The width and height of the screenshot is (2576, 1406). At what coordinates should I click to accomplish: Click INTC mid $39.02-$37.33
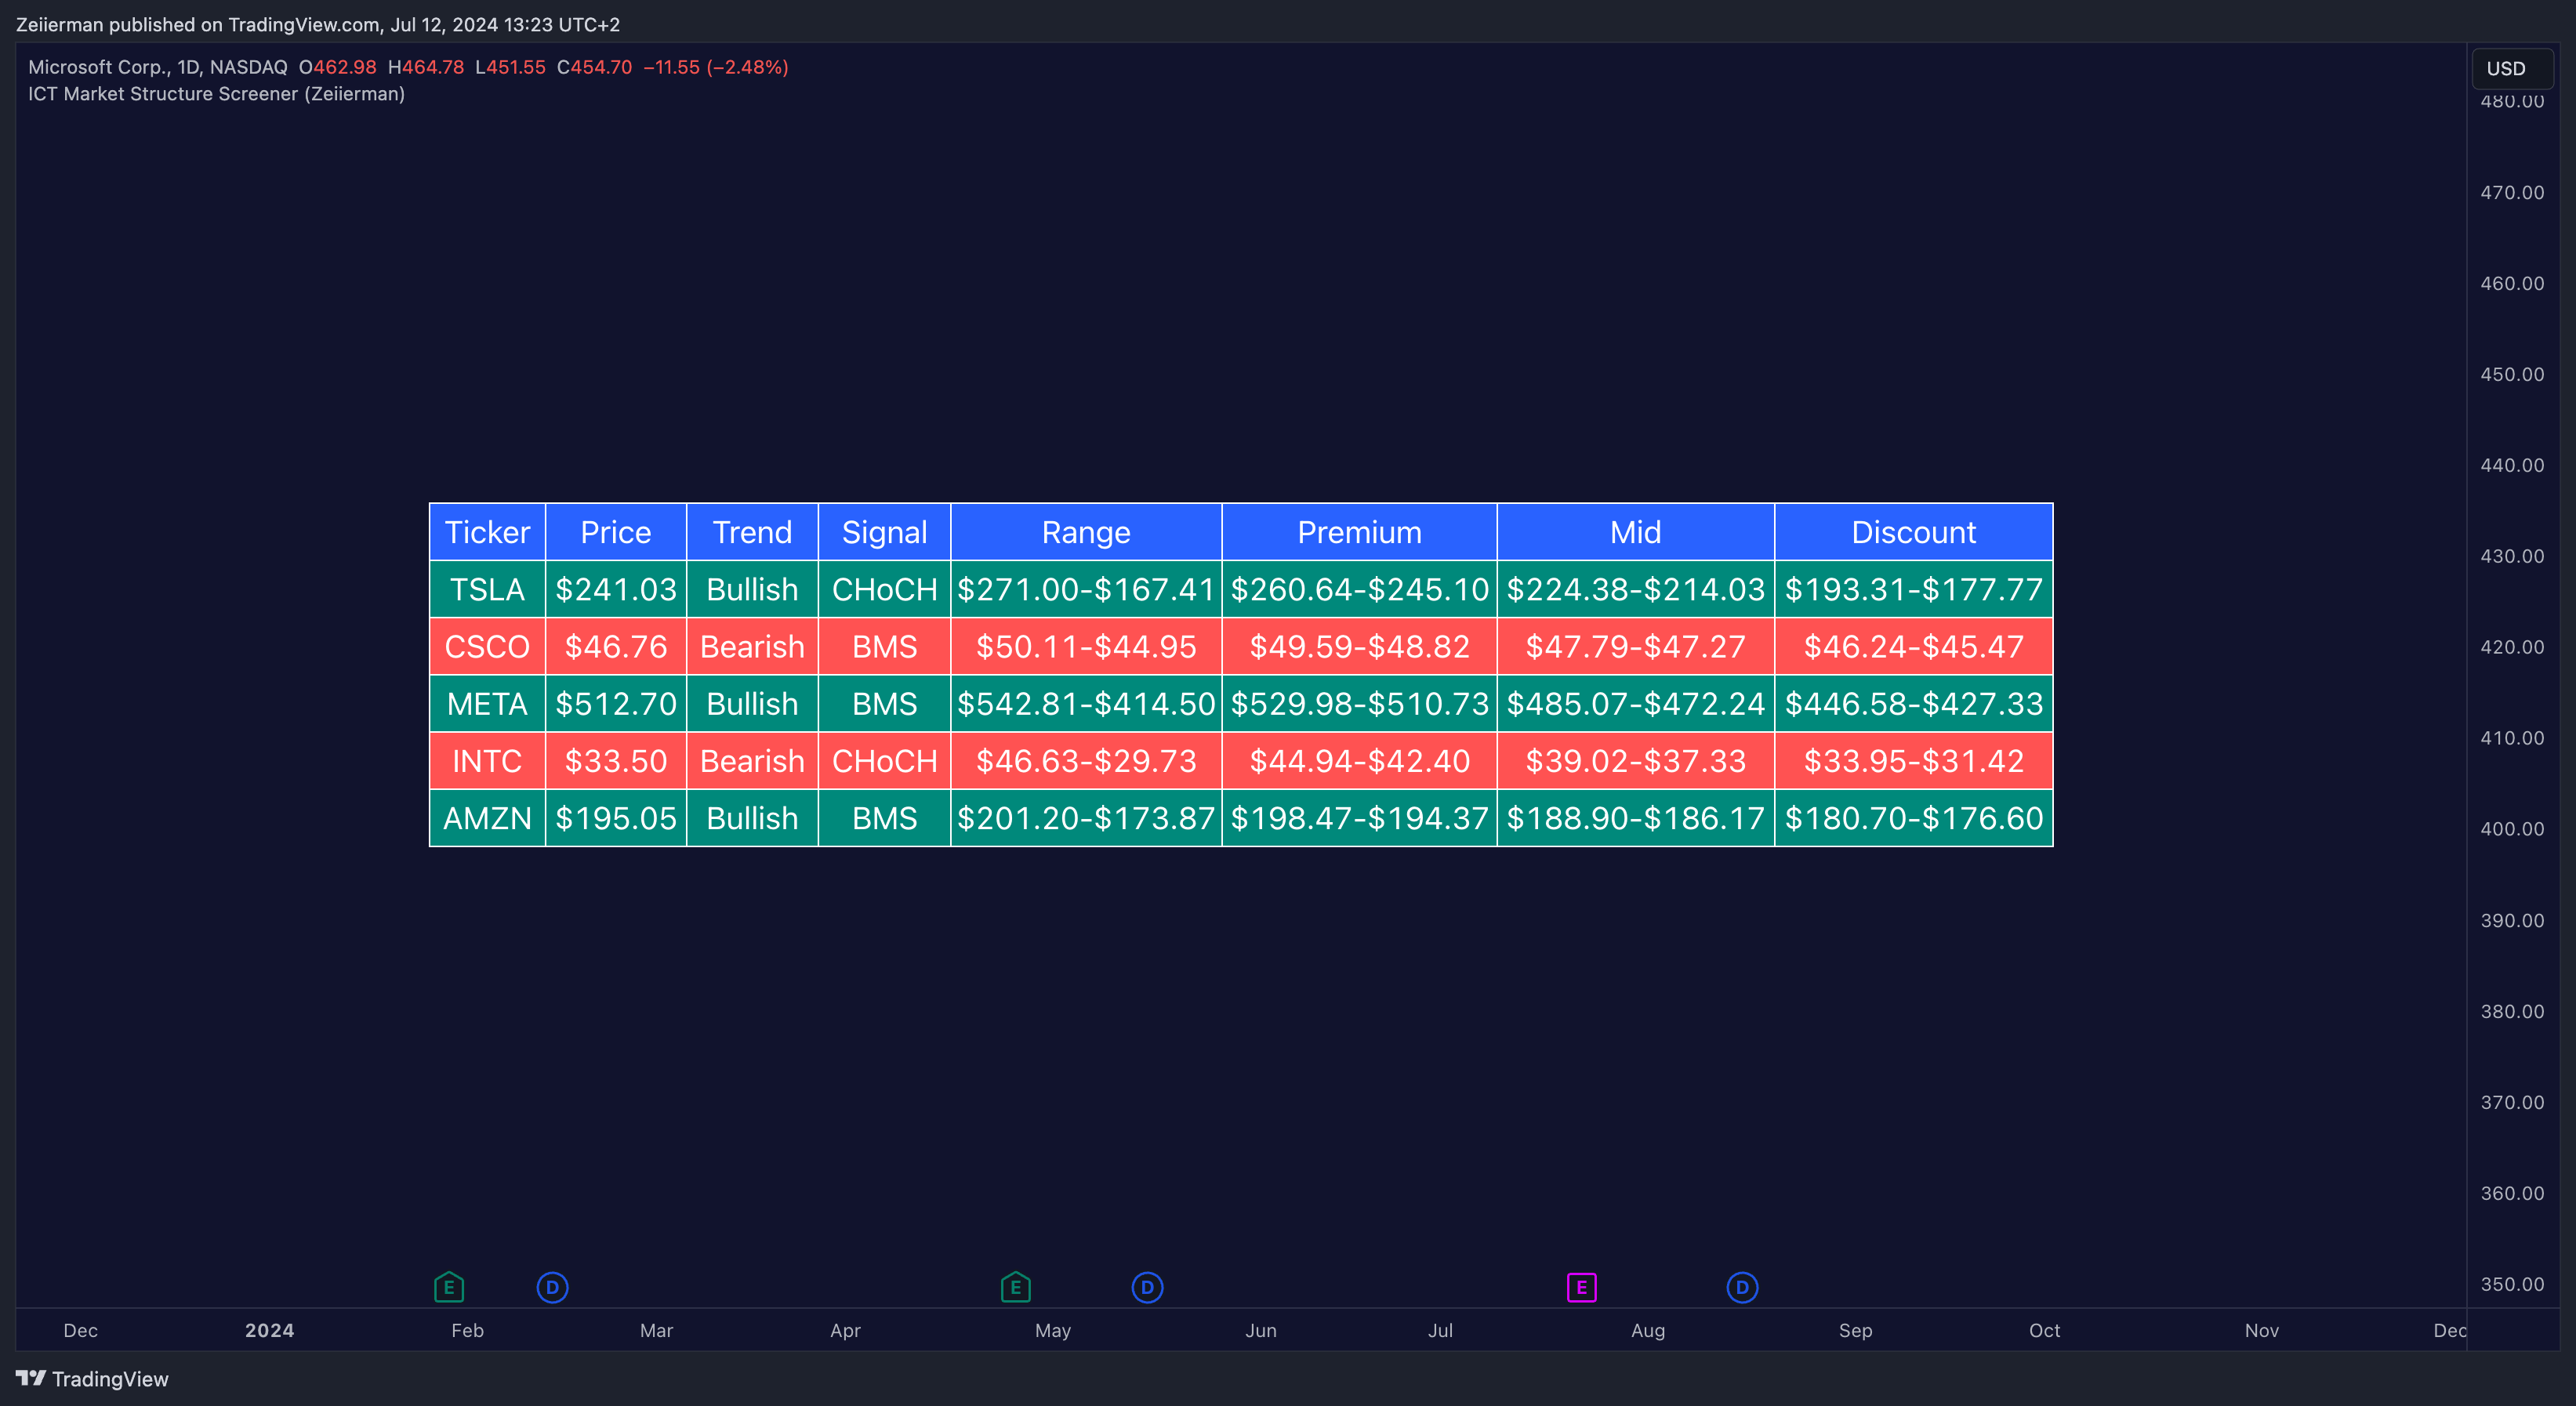pos(1635,760)
